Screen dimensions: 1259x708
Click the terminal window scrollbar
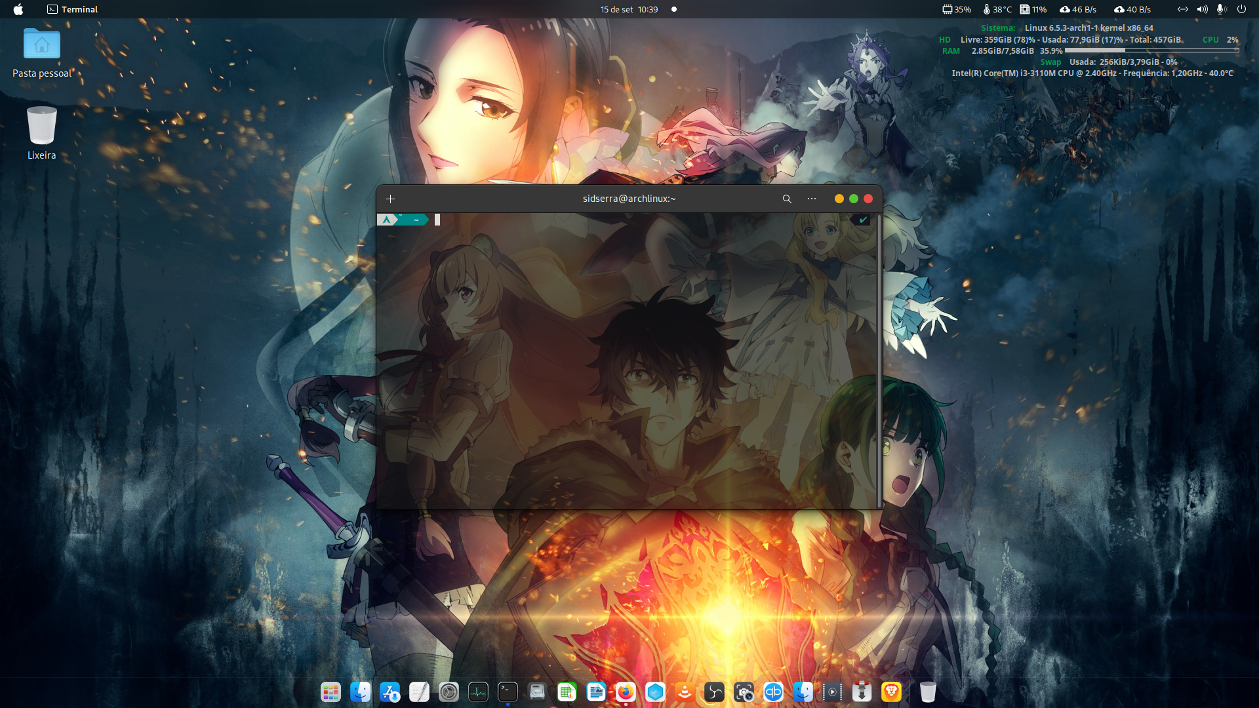[879, 361]
